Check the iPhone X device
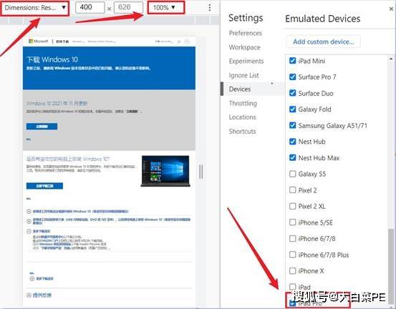Image resolution: width=396 pixels, height=309 pixels. click(292, 270)
